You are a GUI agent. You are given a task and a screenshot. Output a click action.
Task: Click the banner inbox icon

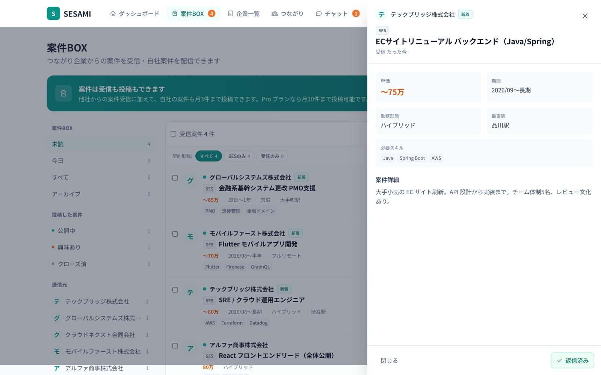pyautogui.click(x=63, y=93)
